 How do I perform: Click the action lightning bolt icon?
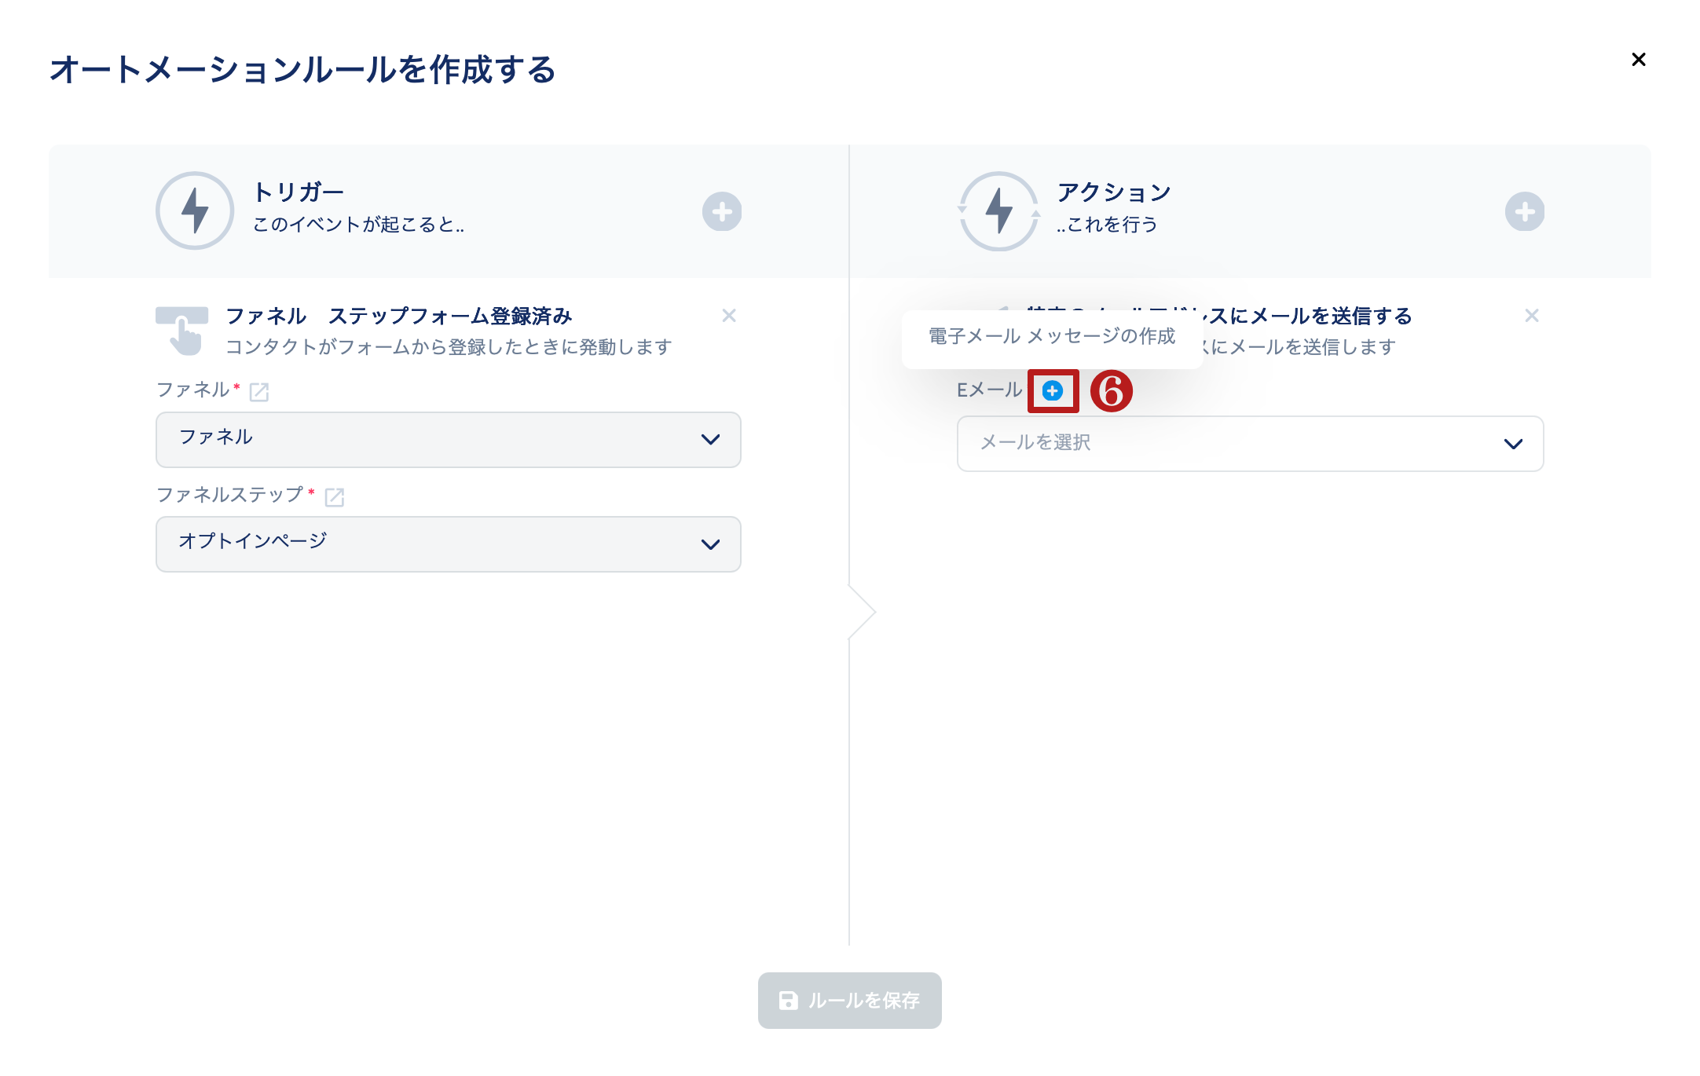pyautogui.click(x=998, y=210)
